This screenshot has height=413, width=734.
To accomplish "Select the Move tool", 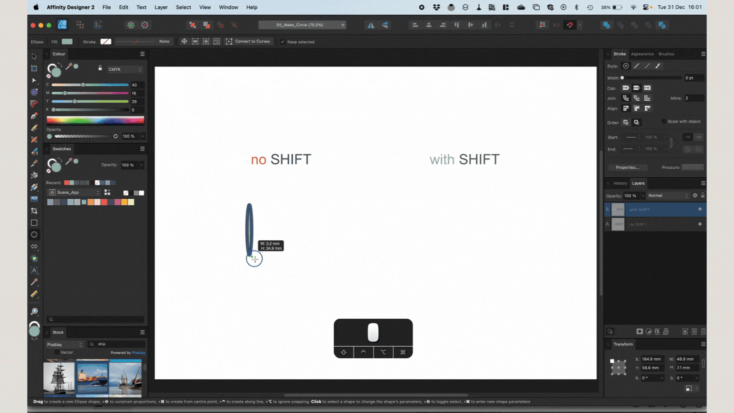I will (34, 57).
